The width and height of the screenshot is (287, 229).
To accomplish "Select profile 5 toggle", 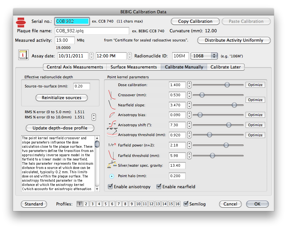I will [x=106, y=204].
